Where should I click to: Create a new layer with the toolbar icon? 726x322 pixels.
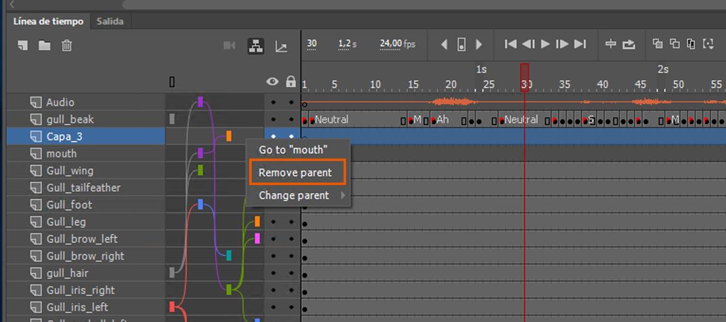click(x=23, y=46)
